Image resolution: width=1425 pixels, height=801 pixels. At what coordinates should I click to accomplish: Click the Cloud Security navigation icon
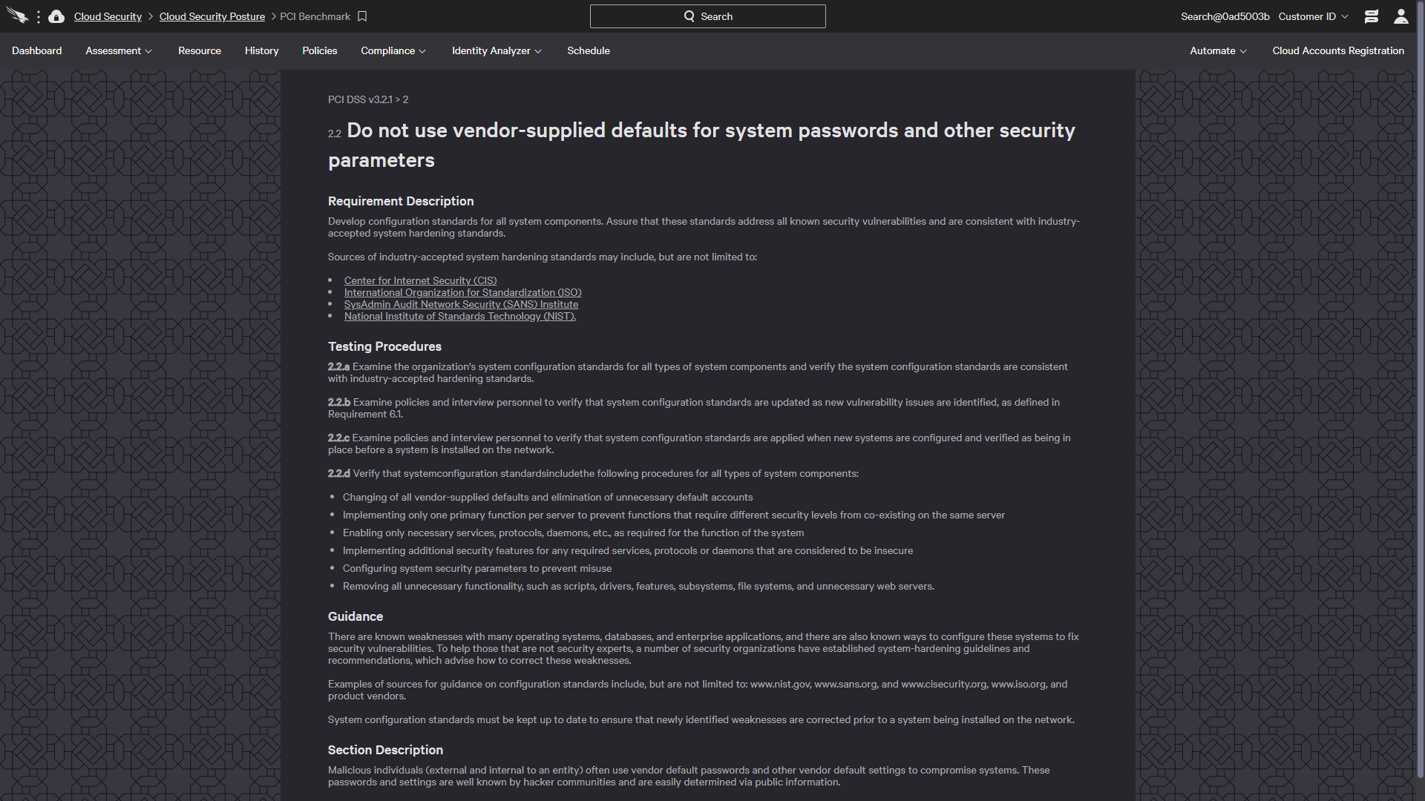[56, 16]
